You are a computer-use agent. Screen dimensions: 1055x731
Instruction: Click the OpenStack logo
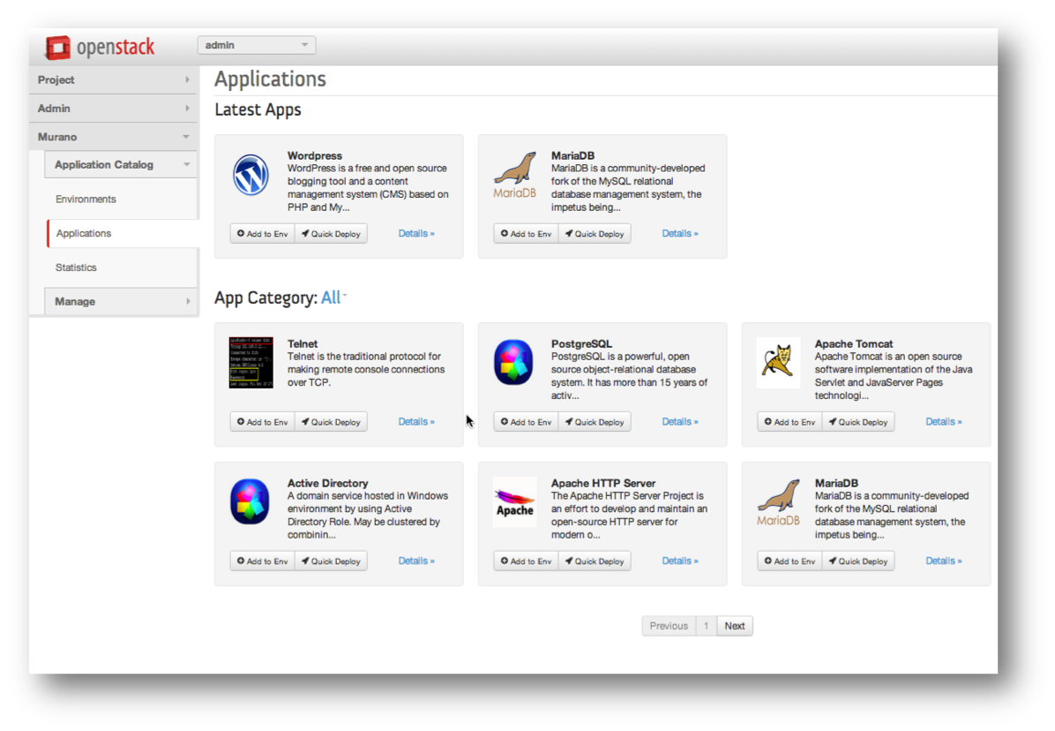coord(100,47)
